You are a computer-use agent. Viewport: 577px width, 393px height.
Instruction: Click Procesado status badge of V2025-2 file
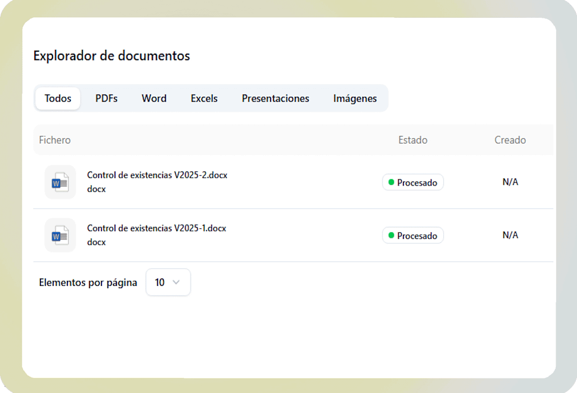tap(413, 183)
